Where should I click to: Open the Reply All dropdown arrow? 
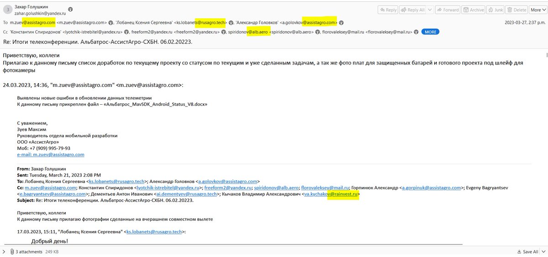[430, 10]
